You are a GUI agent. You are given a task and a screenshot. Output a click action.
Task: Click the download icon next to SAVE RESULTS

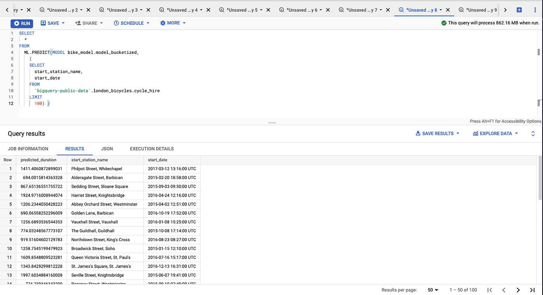[418, 133]
